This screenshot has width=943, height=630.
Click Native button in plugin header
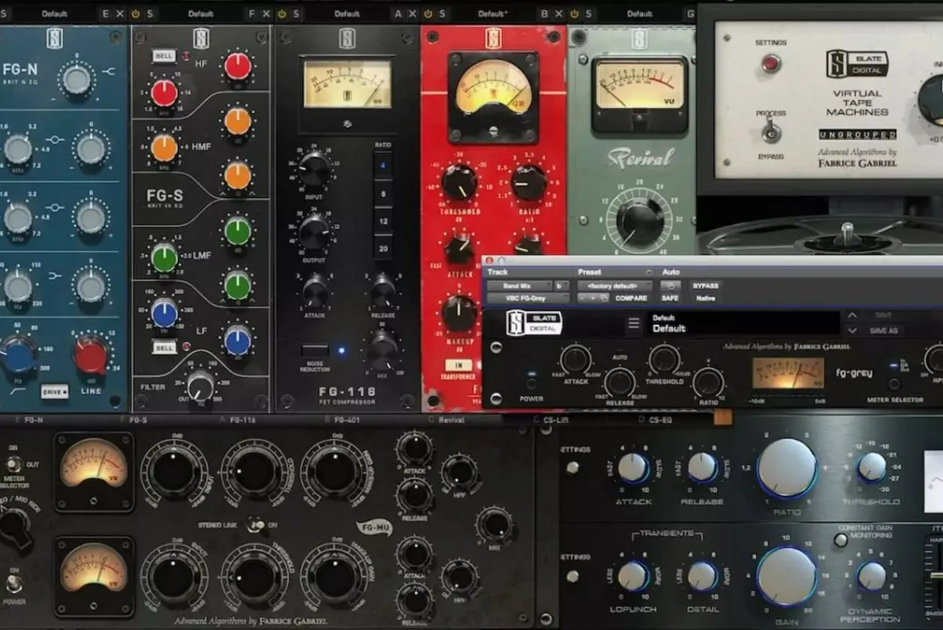pos(705,298)
